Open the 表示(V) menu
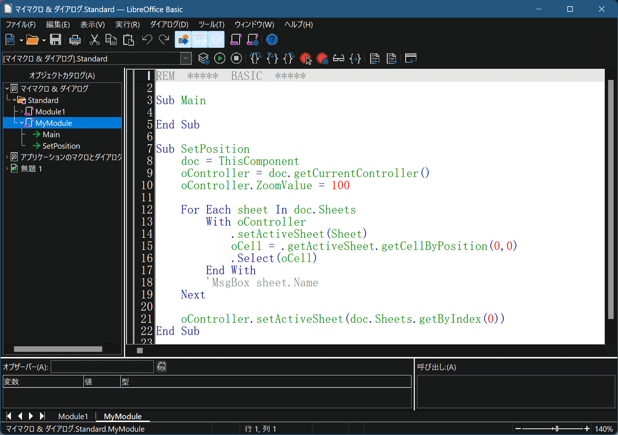Image resolution: width=618 pixels, height=435 pixels. pos(93,25)
